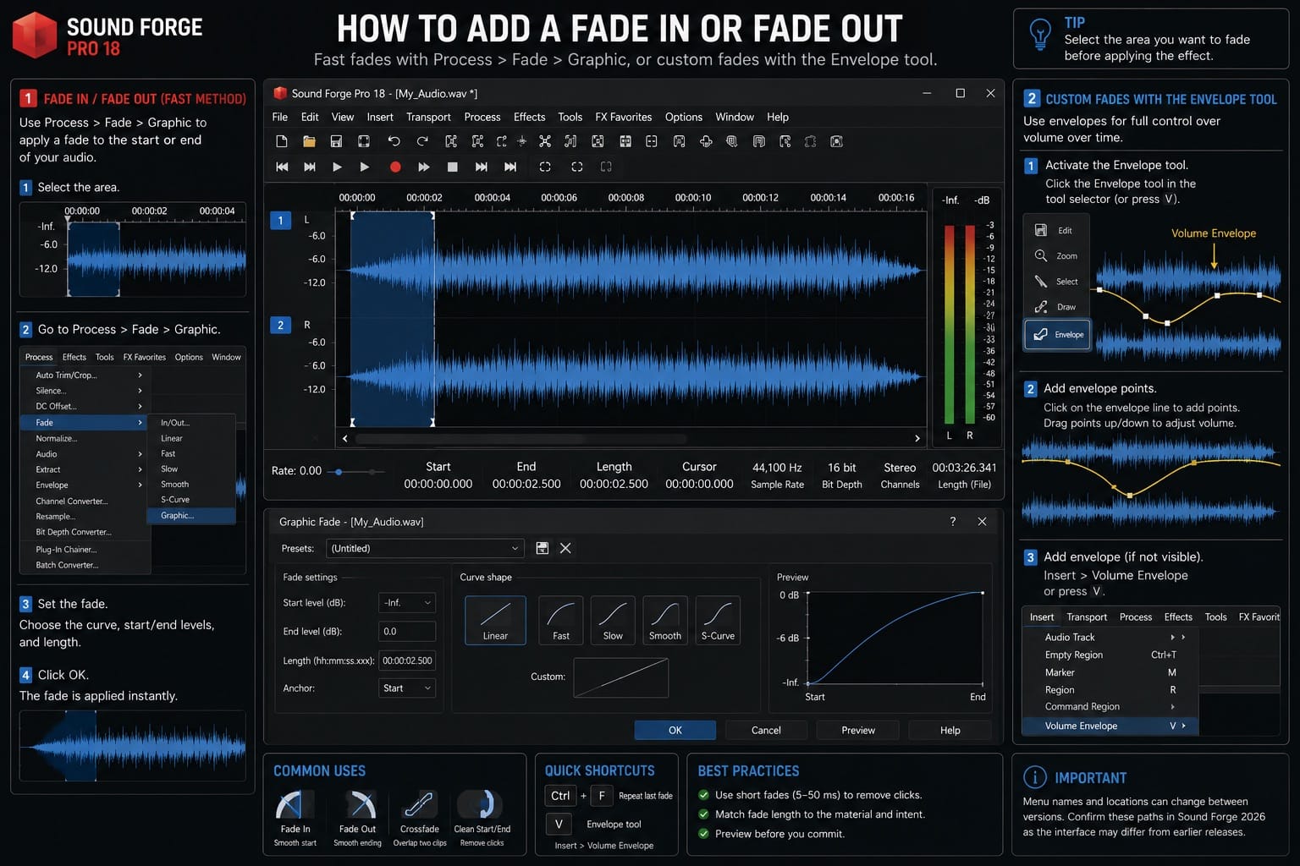Toggle channel 1 (L) track button
The image size is (1300, 866).
281,220
